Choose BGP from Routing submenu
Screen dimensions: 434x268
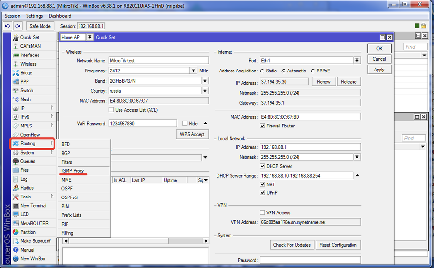(x=84, y=153)
